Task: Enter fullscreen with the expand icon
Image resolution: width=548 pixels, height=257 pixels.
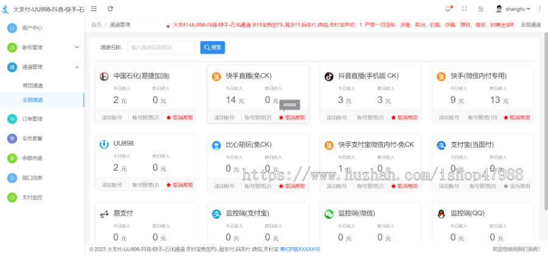Action: tap(464, 9)
